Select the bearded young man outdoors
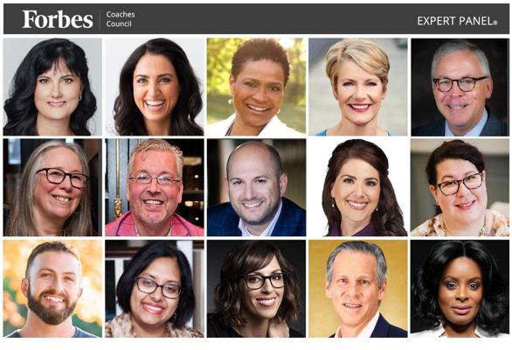The height and width of the screenshot is (350, 512). 52,289
